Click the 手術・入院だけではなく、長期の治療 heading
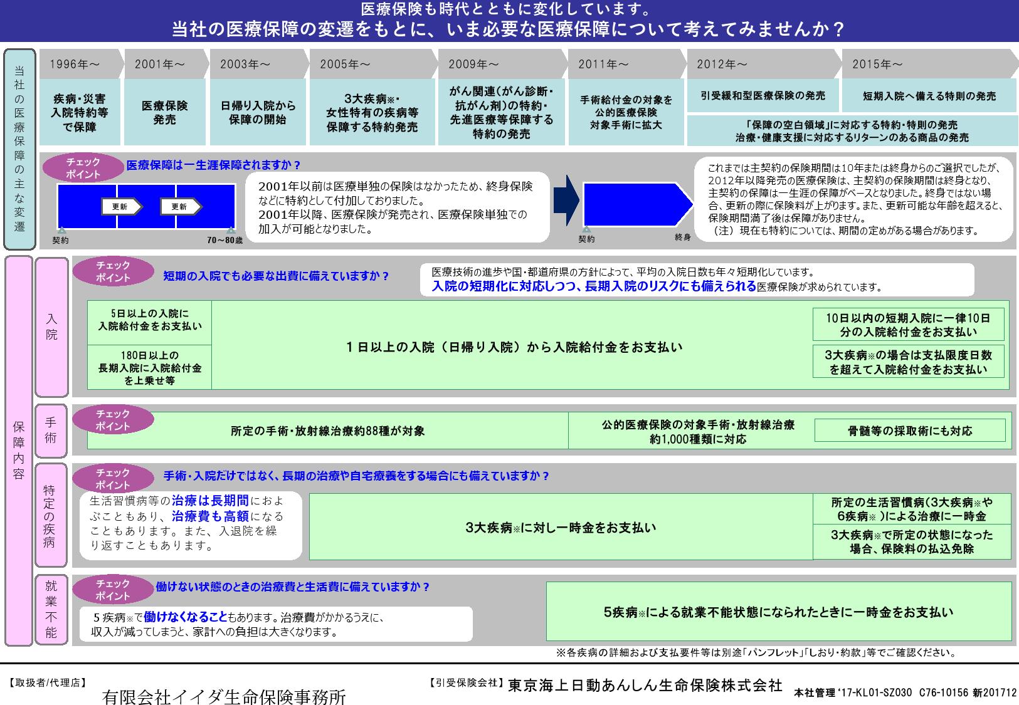This screenshot has height=705, width=1019. click(356, 476)
